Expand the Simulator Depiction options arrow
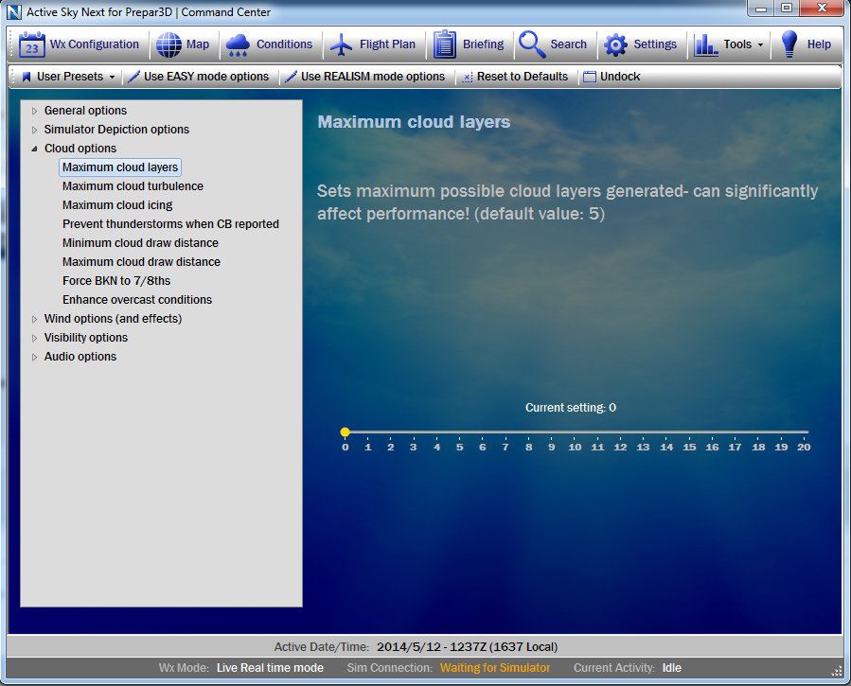The width and height of the screenshot is (851, 686). pos(34,131)
